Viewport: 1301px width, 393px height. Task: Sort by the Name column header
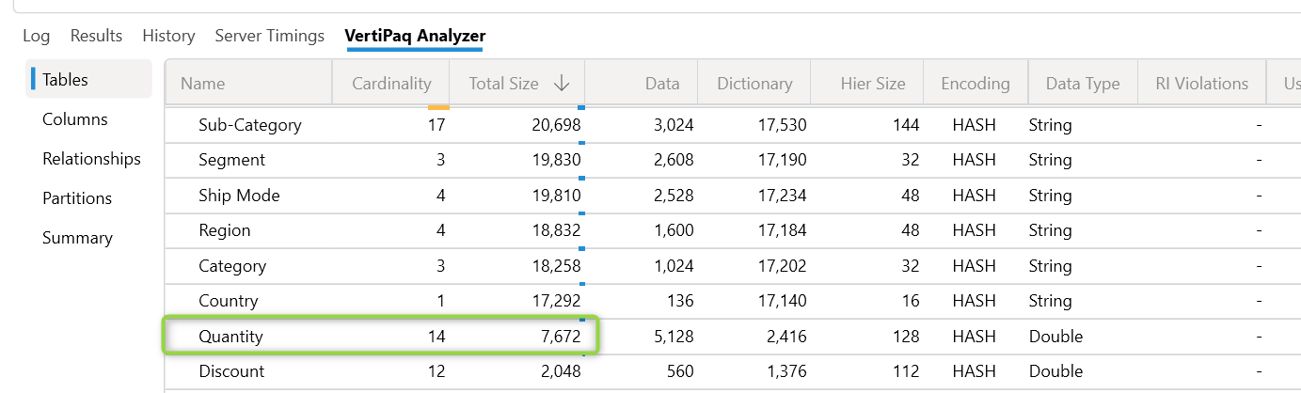click(x=202, y=84)
